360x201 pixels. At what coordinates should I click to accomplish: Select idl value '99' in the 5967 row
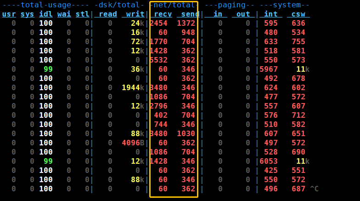(x=48, y=69)
